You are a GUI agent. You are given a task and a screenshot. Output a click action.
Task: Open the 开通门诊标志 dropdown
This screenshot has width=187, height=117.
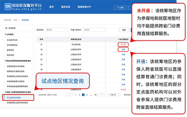tap(94, 30)
